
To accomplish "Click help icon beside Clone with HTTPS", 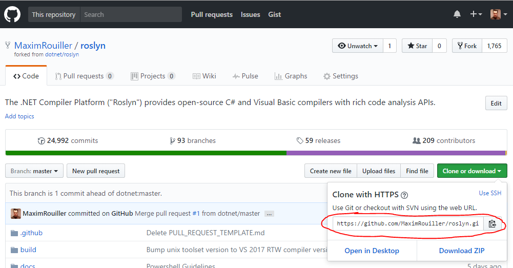I will point(404,195).
